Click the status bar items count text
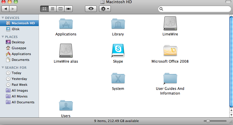 [x=116, y=121]
